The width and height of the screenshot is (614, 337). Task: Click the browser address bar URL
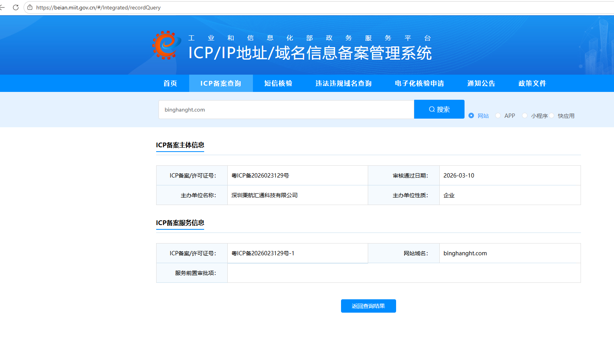pos(98,7)
